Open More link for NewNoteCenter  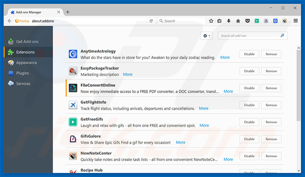pyautogui.click(x=228, y=159)
